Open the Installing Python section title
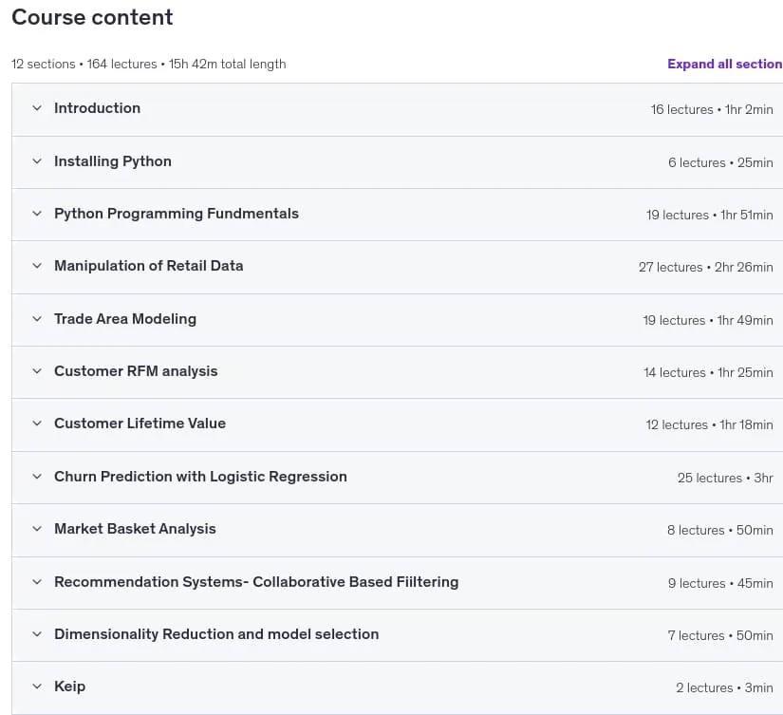 113,160
